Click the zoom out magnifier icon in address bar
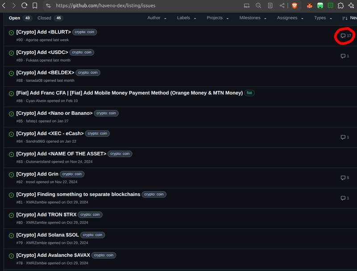Image resolution: width=357 pixels, height=271 pixels. point(258,5)
